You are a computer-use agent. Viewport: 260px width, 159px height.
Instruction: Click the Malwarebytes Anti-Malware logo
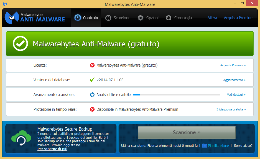pos(35,18)
